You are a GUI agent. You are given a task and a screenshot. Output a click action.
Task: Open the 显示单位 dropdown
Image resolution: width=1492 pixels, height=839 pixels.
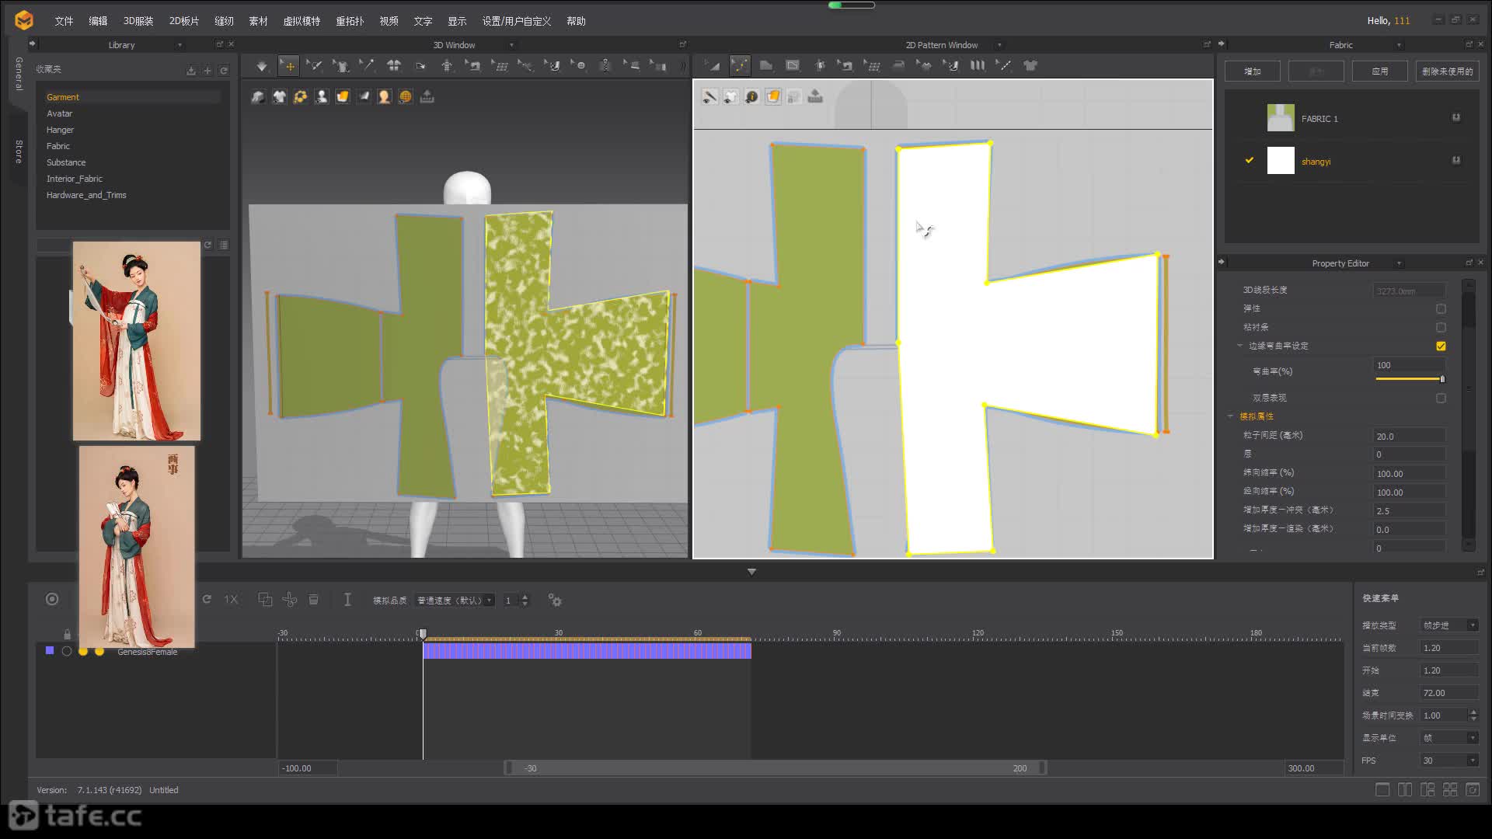point(1449,738)
